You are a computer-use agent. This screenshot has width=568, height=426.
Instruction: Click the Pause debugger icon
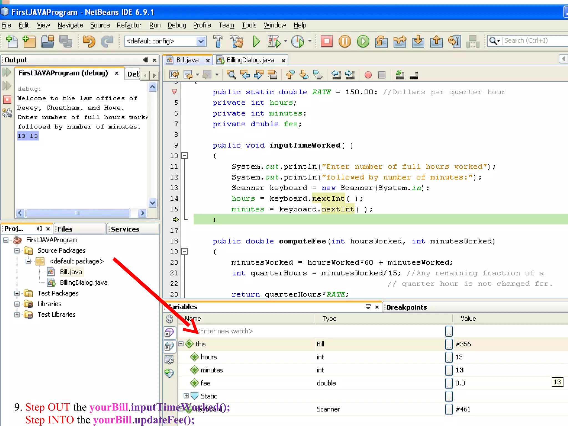[345, 42]
